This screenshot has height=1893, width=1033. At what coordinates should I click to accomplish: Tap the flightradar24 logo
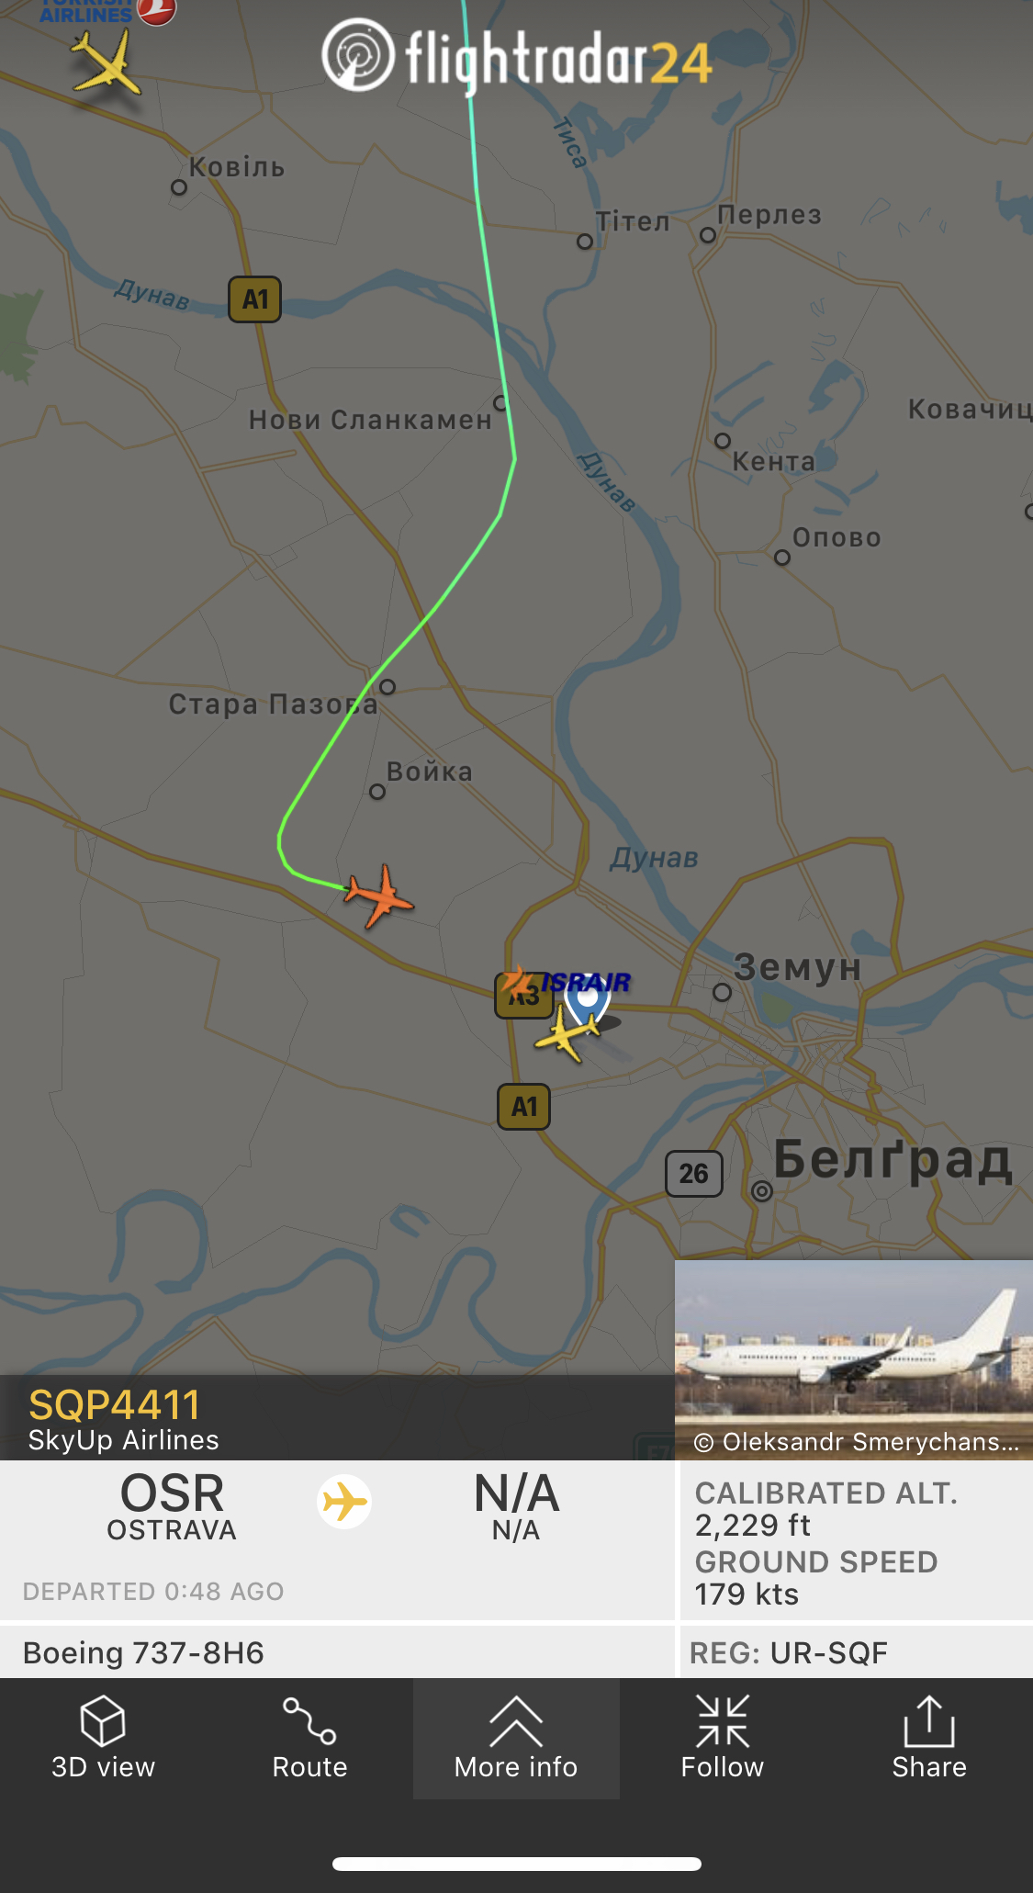pyautogui.click(x=517, y=57)
